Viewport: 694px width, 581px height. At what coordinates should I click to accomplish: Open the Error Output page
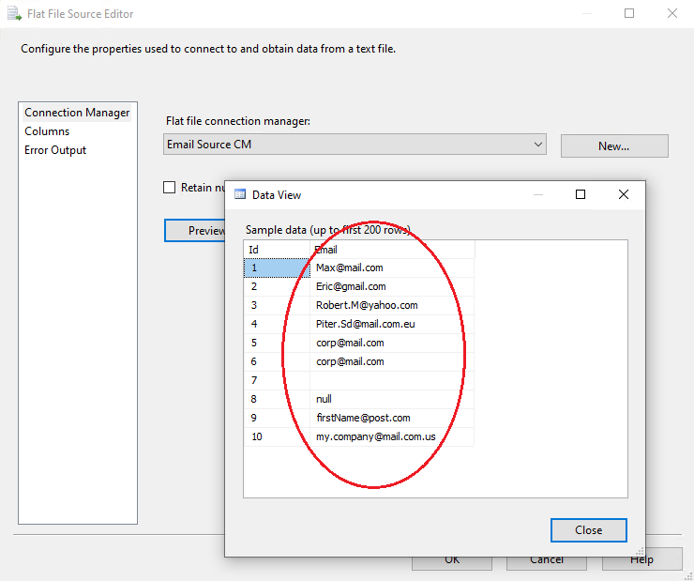point(55,150)
